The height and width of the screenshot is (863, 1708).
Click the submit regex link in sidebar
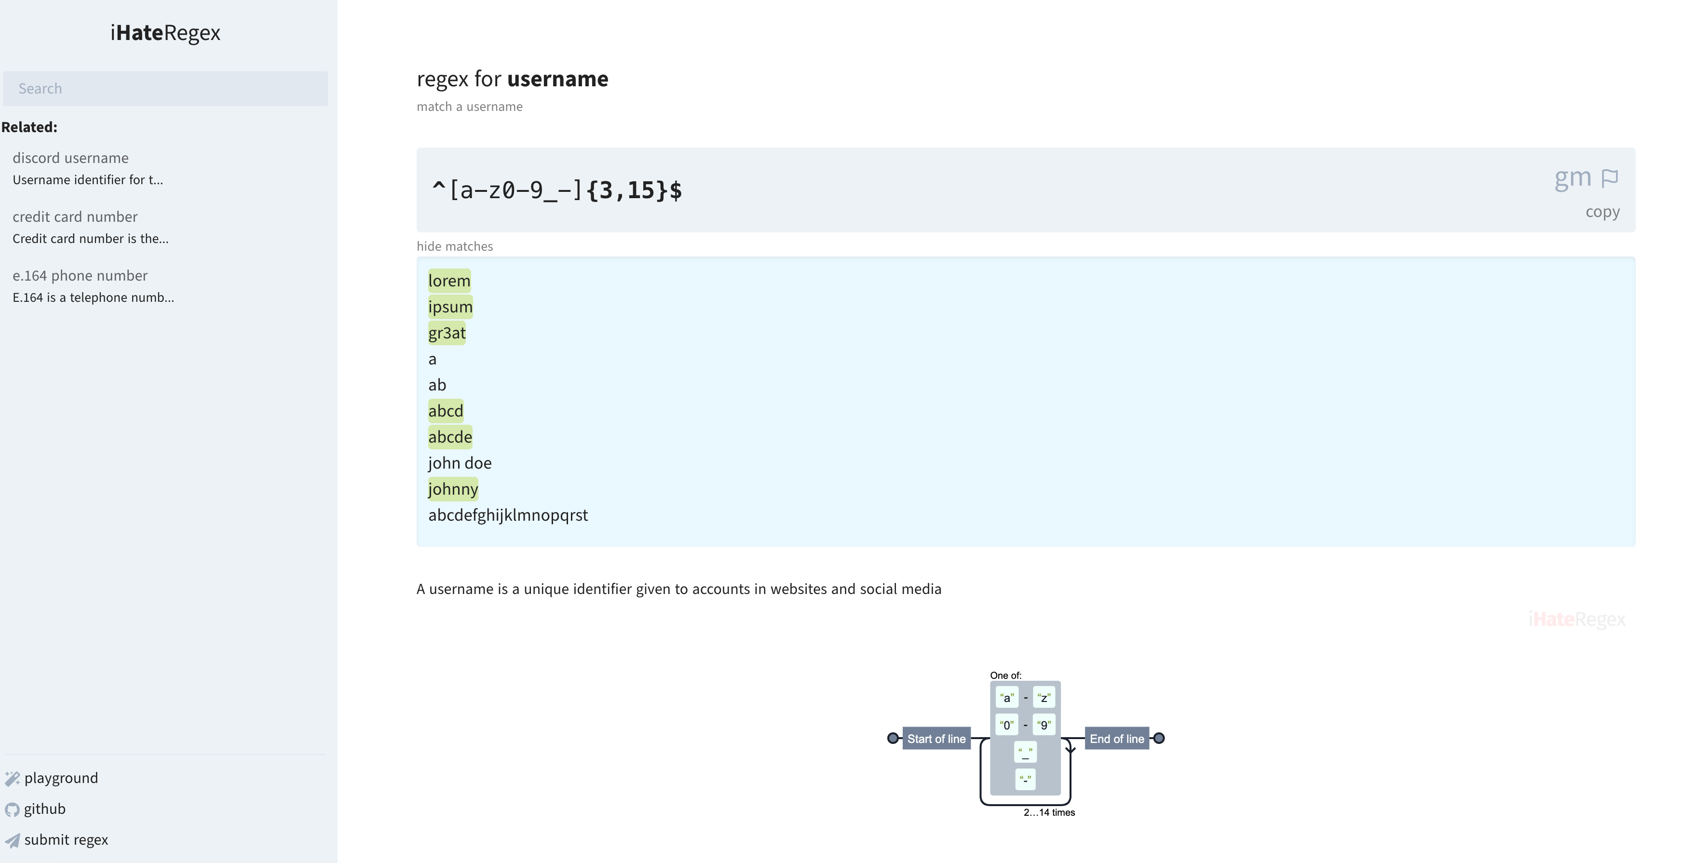click(66, 839)
